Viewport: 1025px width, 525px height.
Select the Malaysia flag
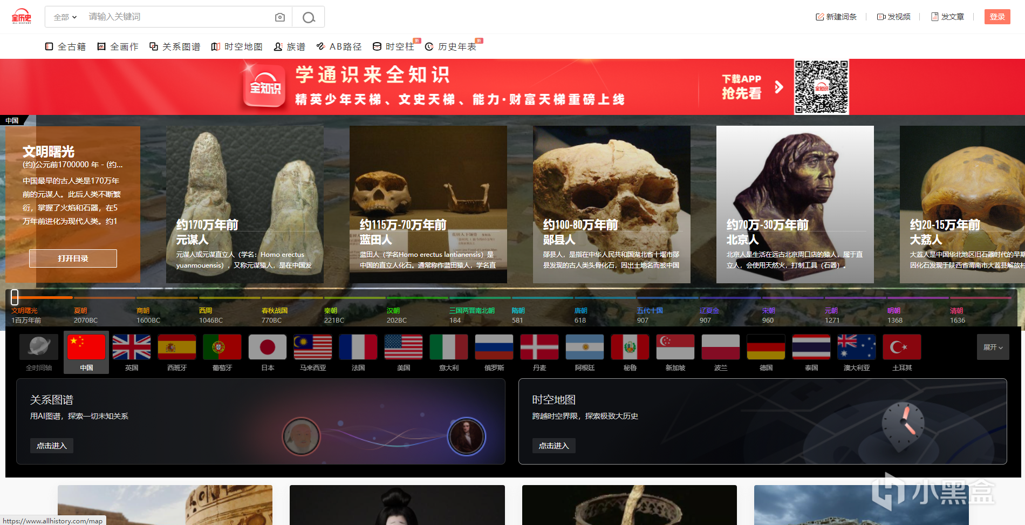(x=313, y=347)
